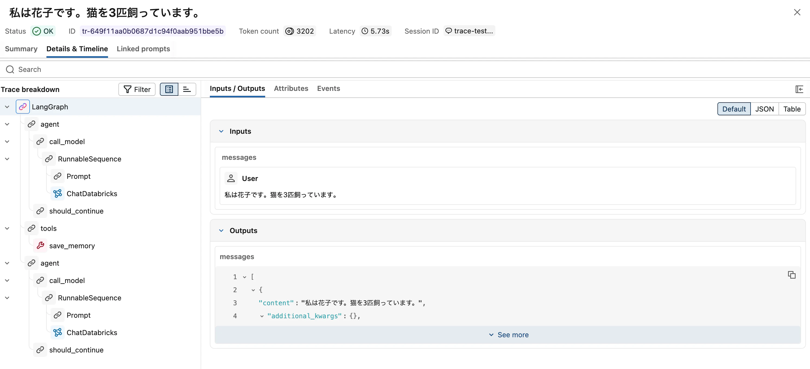
Task: Open the Summary tab
Action: pos(21,49)
